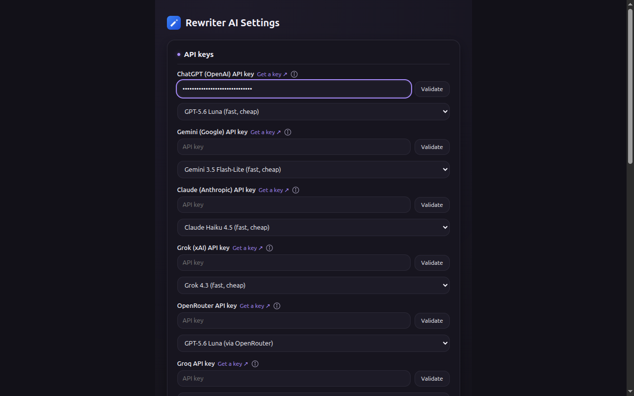Viewport: 634px width, 396px height.
Task: Click the 'ChatGPT (OpenAI) API key' label
Action: [215, 74]
